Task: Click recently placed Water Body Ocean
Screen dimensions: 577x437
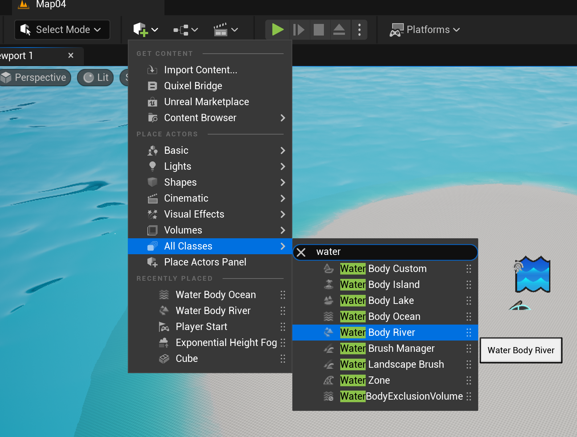Action: (210, 294)
